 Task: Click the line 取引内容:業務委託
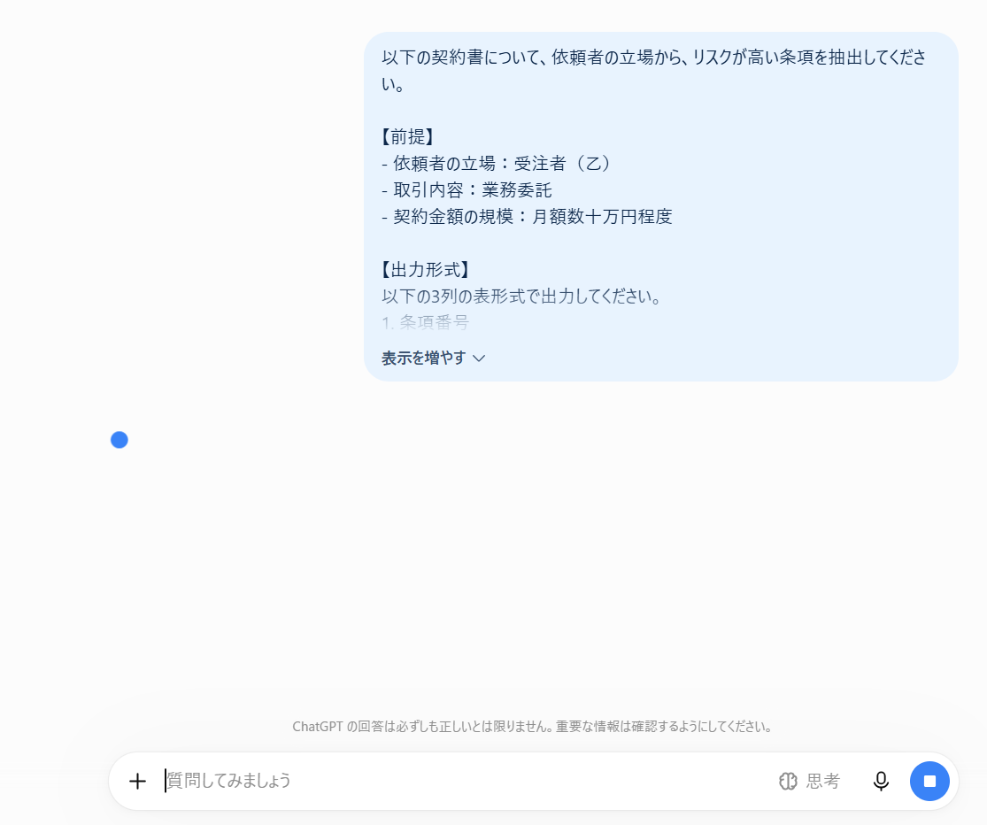467,190
